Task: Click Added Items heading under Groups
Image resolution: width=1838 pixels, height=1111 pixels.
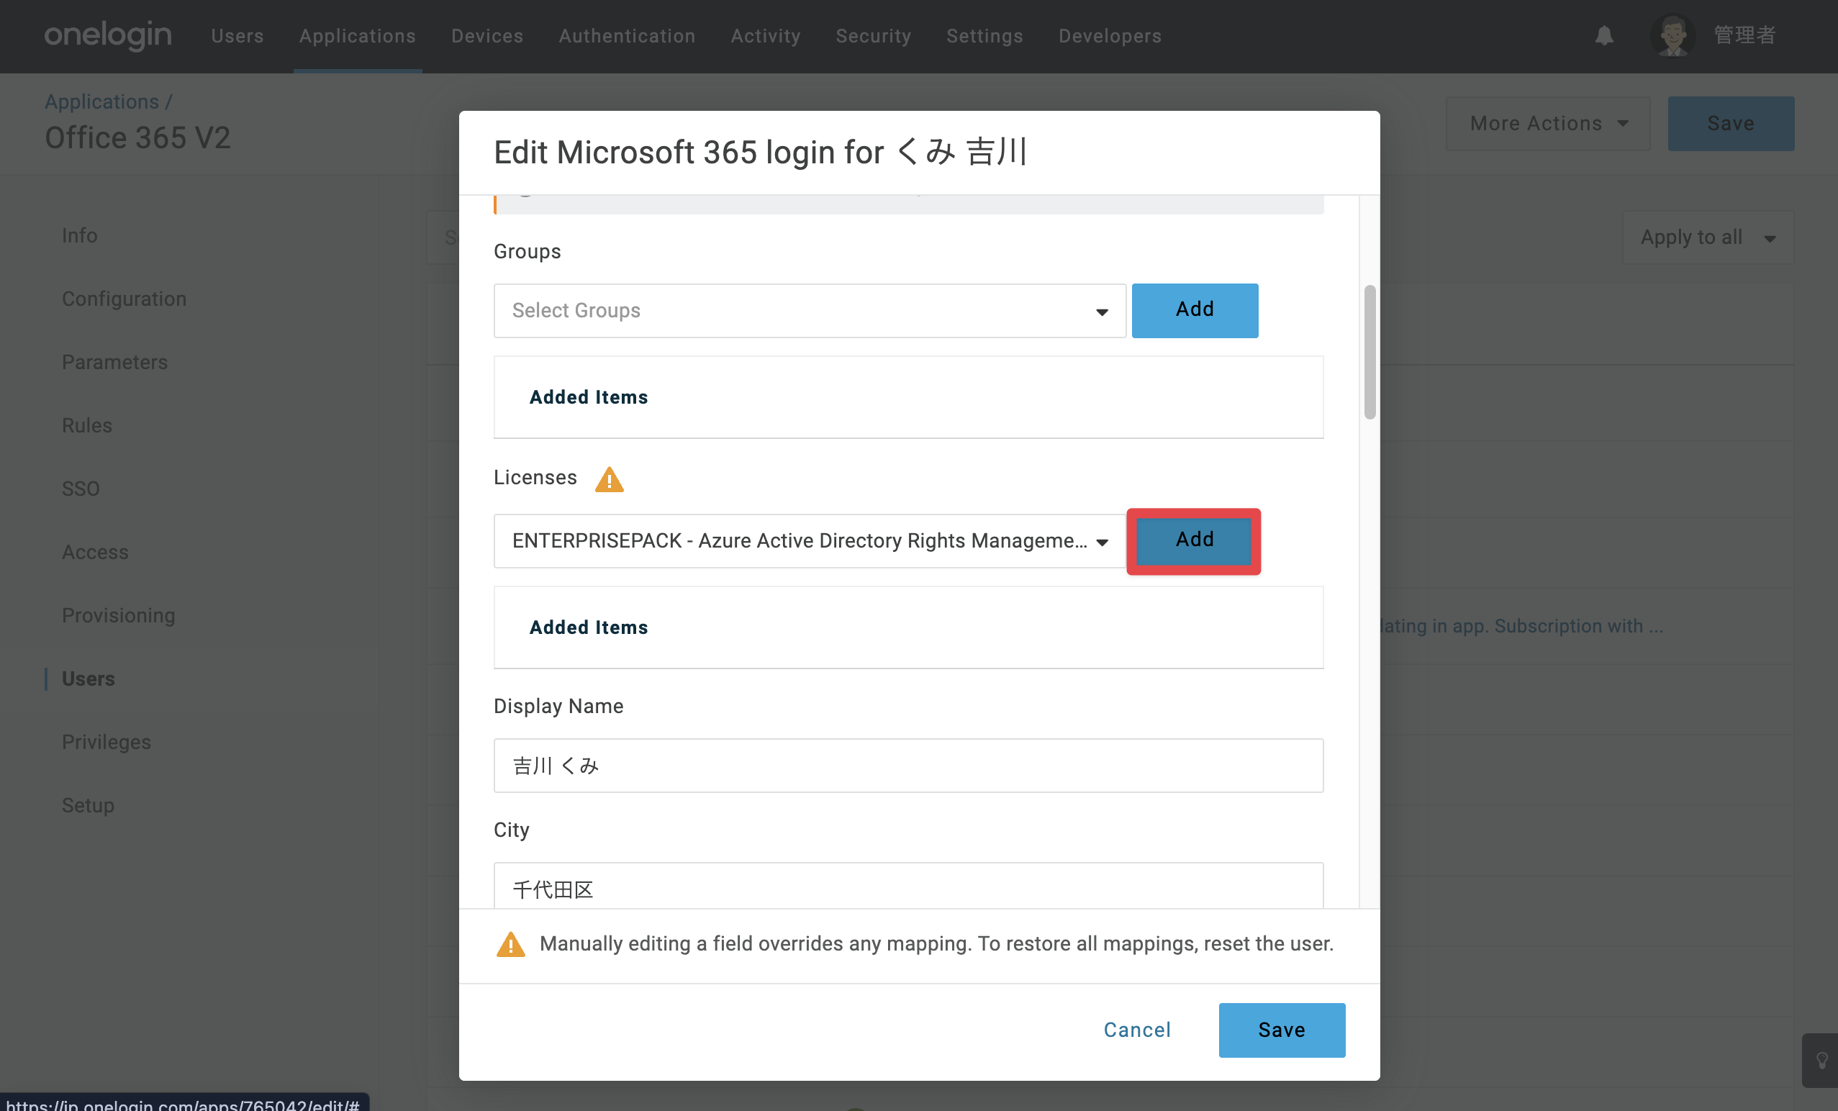Action: coord(589,397)
